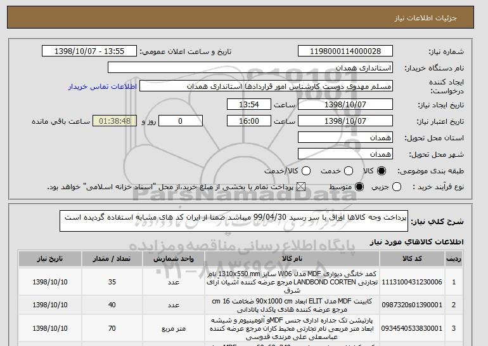
Task: Click the جزئیات اطلاعات نیاز page header
Action: (x=425, y=18)
